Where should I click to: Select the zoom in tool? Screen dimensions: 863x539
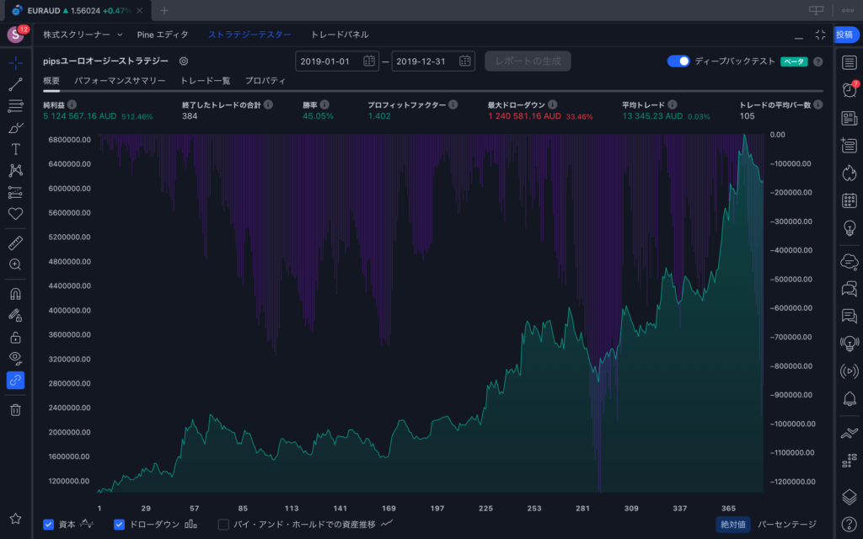(15, 264)
